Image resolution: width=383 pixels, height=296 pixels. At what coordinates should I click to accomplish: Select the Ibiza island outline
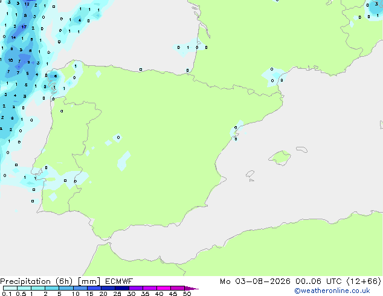pyautogui.click(x=250, y=174)
